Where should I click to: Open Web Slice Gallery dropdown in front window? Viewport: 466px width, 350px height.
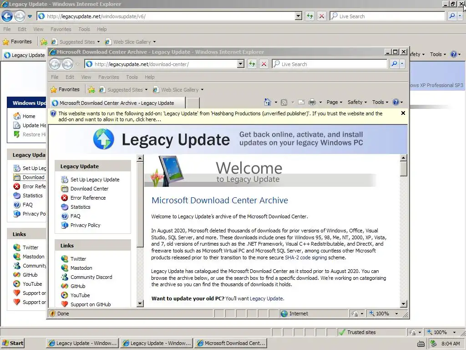point(202,90)
